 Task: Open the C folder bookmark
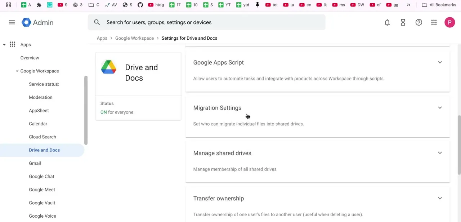[94, 5]
